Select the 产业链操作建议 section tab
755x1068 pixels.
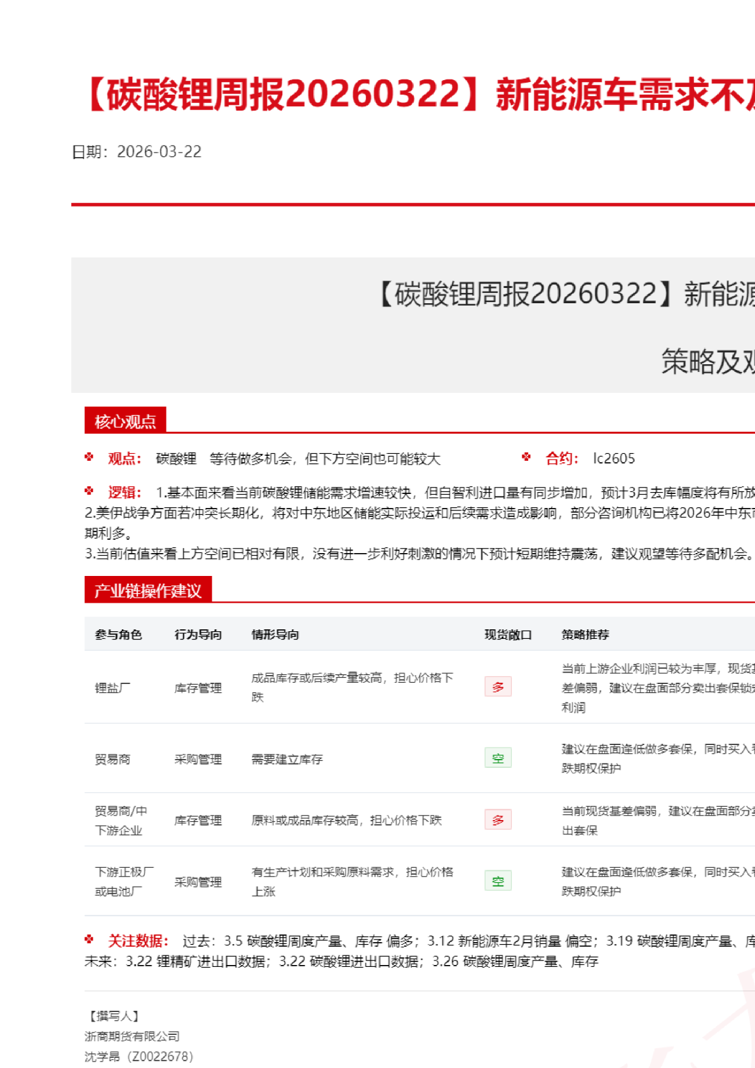click(x=148, y=590)
